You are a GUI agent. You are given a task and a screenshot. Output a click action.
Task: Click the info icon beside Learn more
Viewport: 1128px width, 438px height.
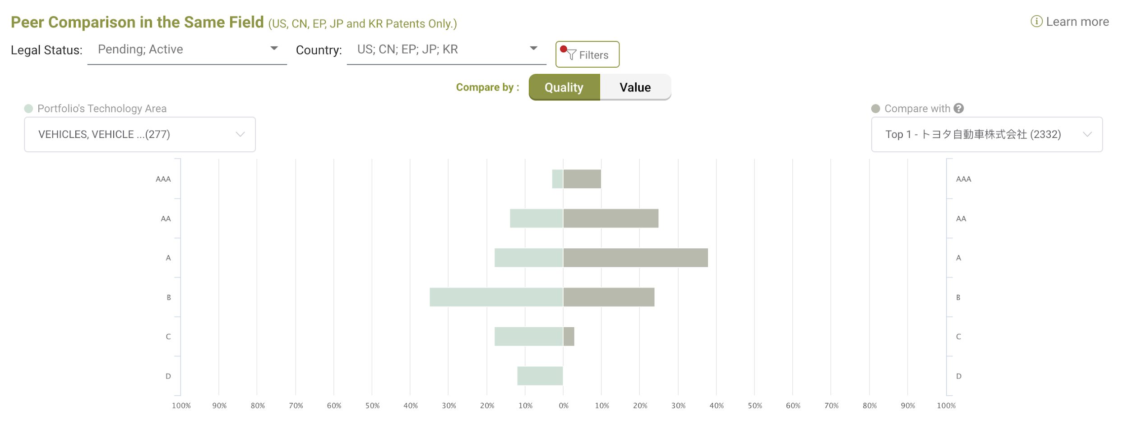(1036, 22)
